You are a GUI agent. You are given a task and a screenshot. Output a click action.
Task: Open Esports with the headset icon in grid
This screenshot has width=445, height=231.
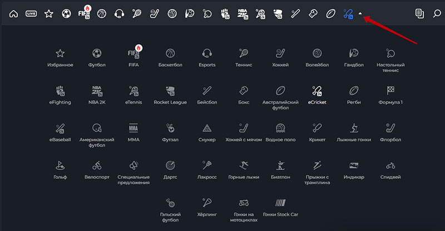pyautogui.click(x=207, y=58)
